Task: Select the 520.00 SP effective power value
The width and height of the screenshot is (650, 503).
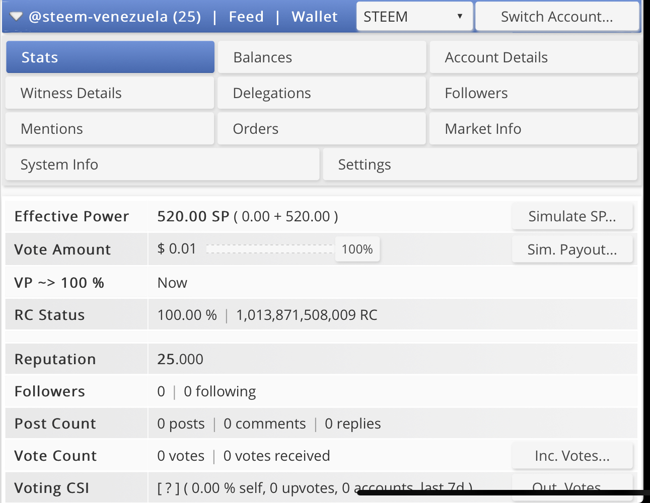Action: click(193, 216)
